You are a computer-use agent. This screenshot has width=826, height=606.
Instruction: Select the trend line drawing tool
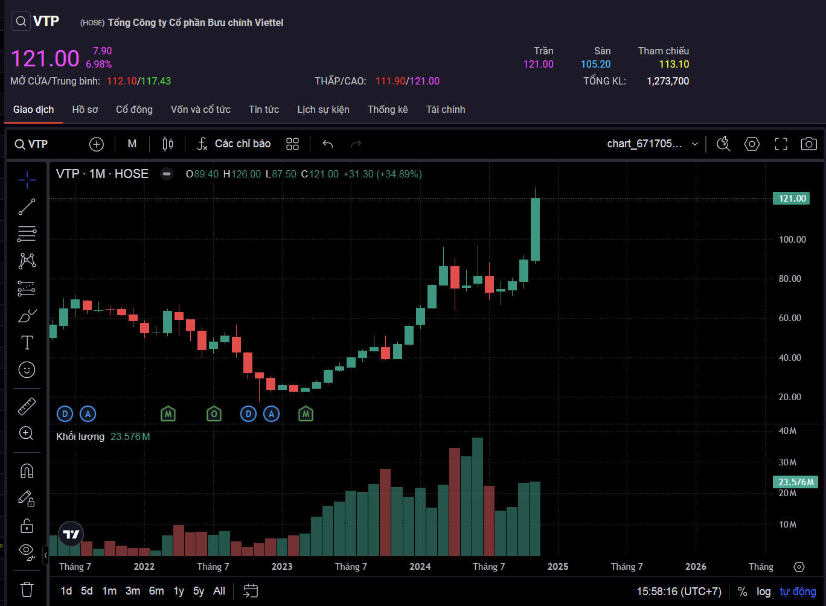tap(27, 206)
